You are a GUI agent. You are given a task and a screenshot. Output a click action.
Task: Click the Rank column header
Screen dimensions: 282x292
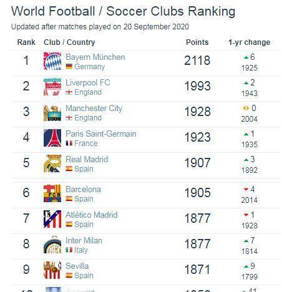coord(26,42)
